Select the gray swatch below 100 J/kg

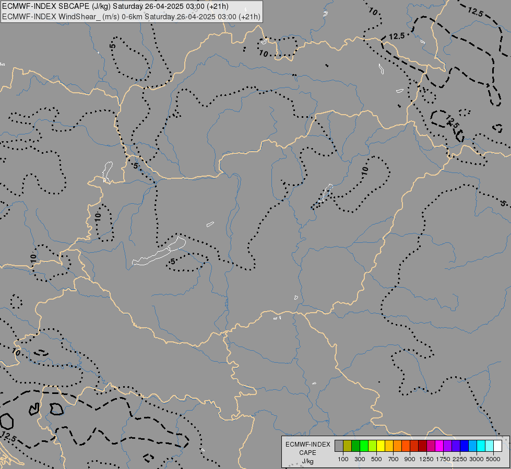[x=339, y=446]
